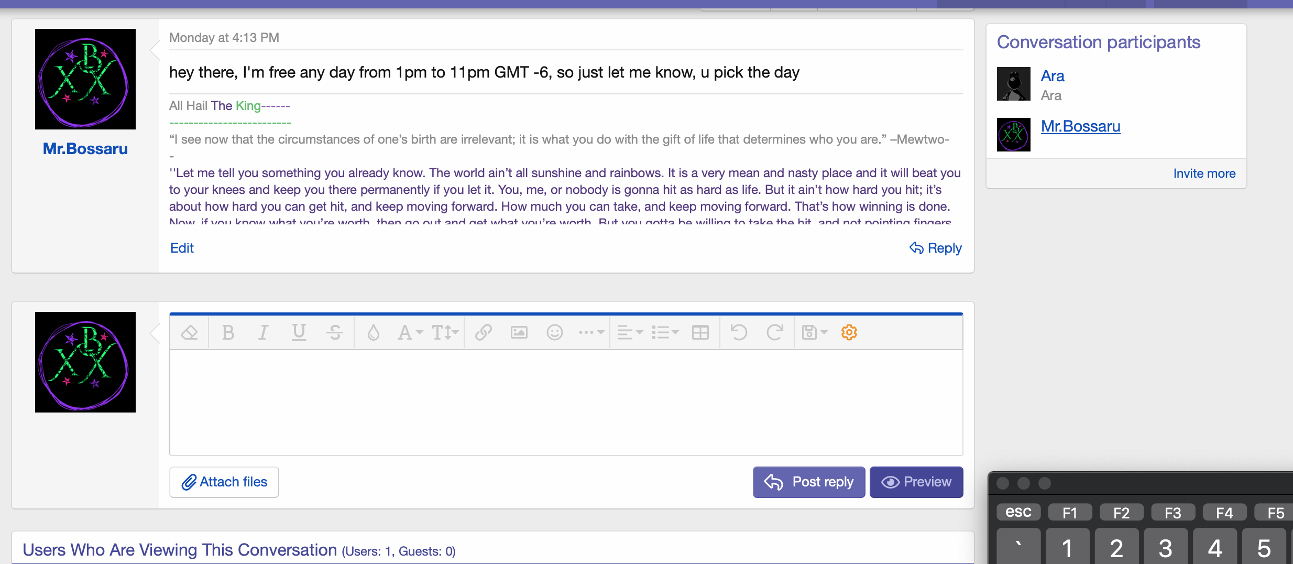This screenshot has width=1293, height=564.
Task: Expand the text alignment dropdown
Action: [x=630, y=332]
